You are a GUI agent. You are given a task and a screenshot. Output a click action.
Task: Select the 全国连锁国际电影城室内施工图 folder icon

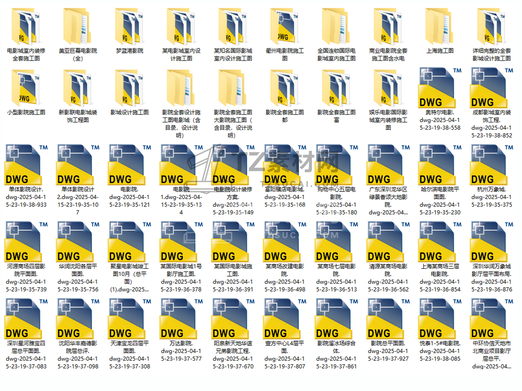pos(336,26)
